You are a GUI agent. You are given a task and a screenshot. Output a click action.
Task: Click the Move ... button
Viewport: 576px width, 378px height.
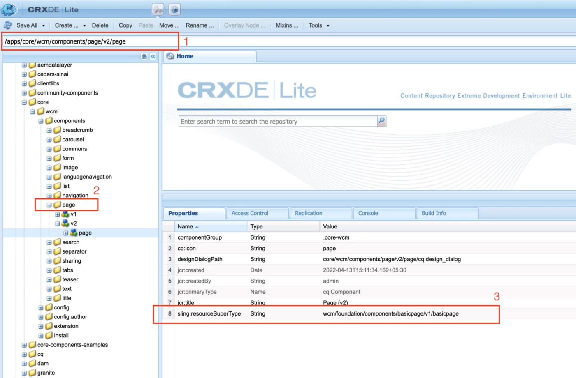click(x=169, y=25)
